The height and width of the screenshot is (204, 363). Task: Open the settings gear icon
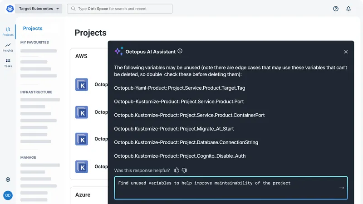[x=8, y=180]
